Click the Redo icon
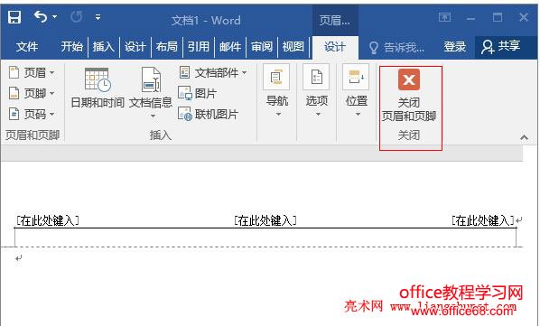Viewport: 540px width, 326px height. tap(76, 17)
